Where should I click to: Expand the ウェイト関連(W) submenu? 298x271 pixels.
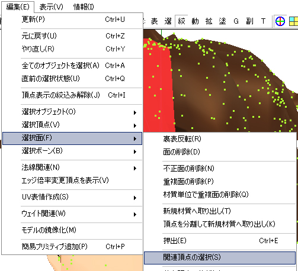(72, 214)
